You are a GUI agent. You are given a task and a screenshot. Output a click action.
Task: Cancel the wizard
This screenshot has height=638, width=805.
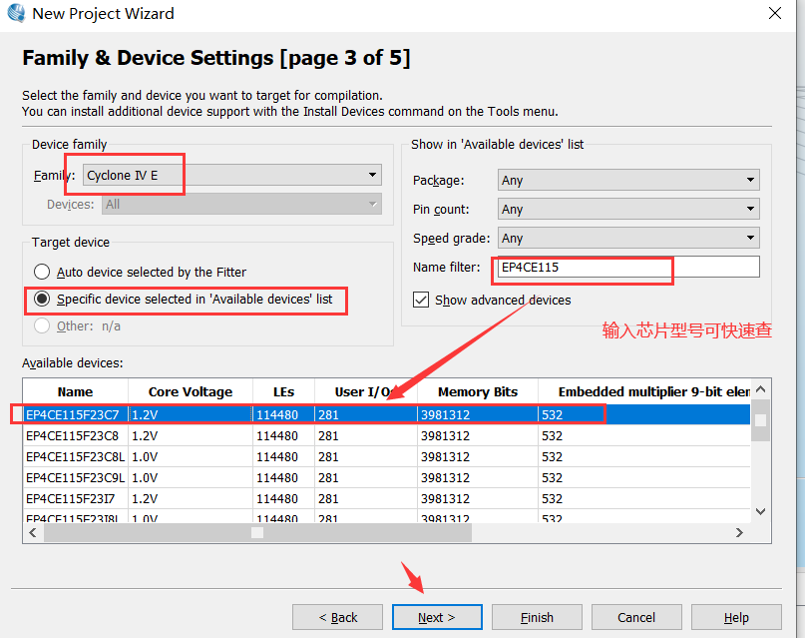pyautogui.click(x=636, y=617)
